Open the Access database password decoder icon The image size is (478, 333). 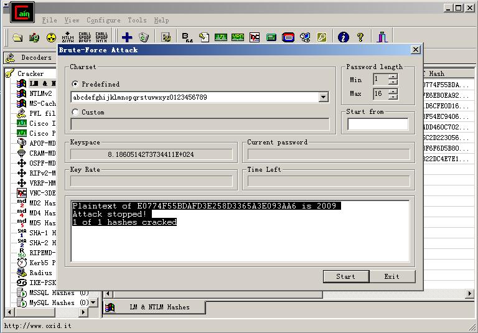pos(204,37)
